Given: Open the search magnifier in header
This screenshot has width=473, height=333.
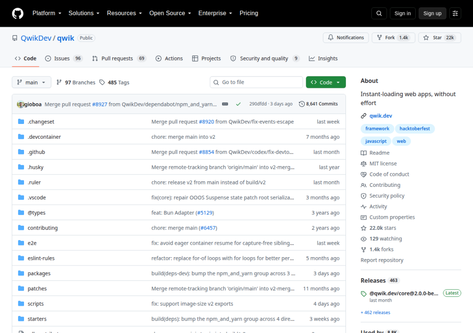Looking at the screenshot, I should 379,13.
